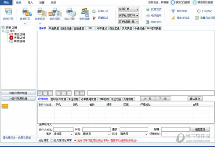
Task: Open the 省份 province dropdown
Action: coord(63,134)
